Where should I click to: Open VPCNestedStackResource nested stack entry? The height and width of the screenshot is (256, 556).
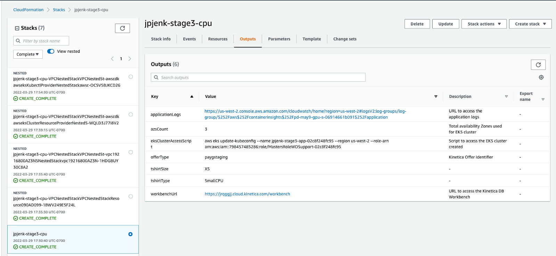click(66, 202)
